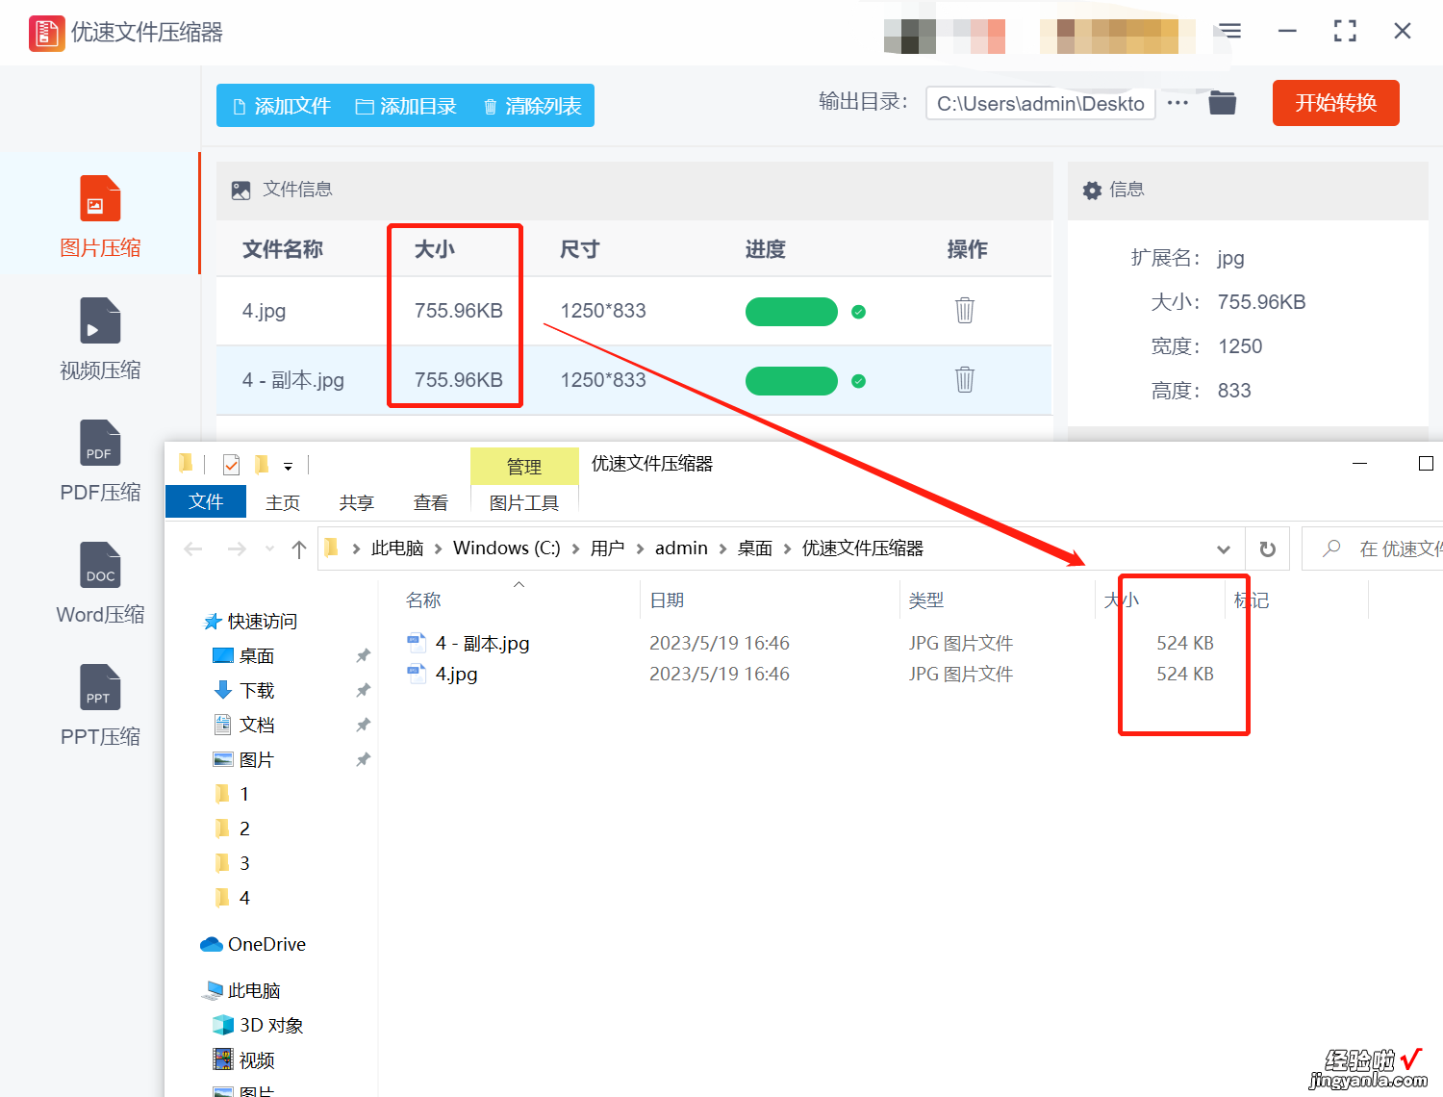
Task: Click the green progress bar of 4 - 副本.jpg
Action: tap(792, 381)
